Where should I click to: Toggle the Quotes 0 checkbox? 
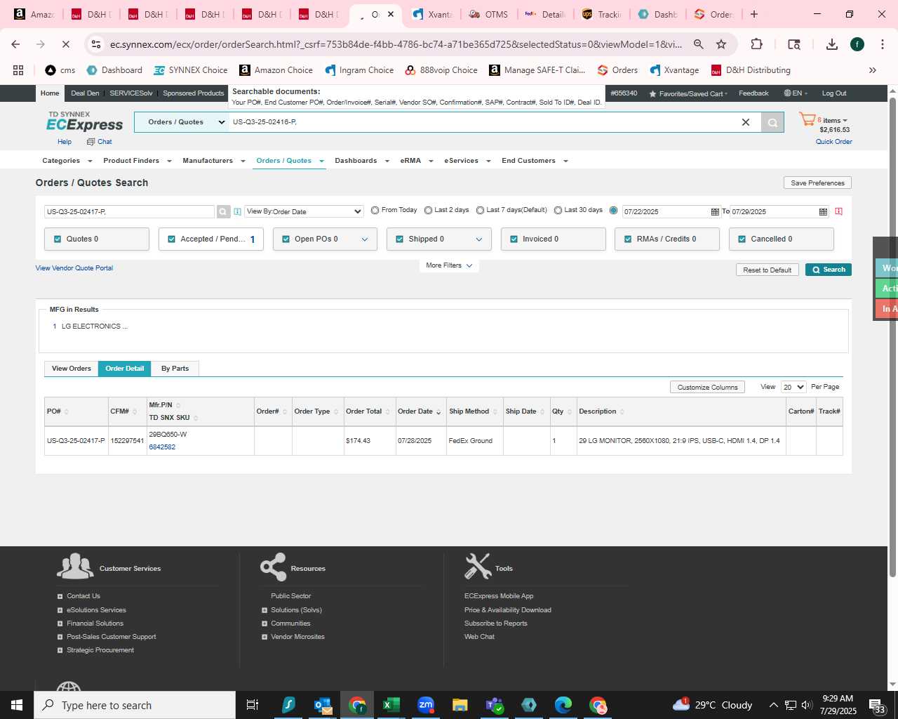point(58,239)
